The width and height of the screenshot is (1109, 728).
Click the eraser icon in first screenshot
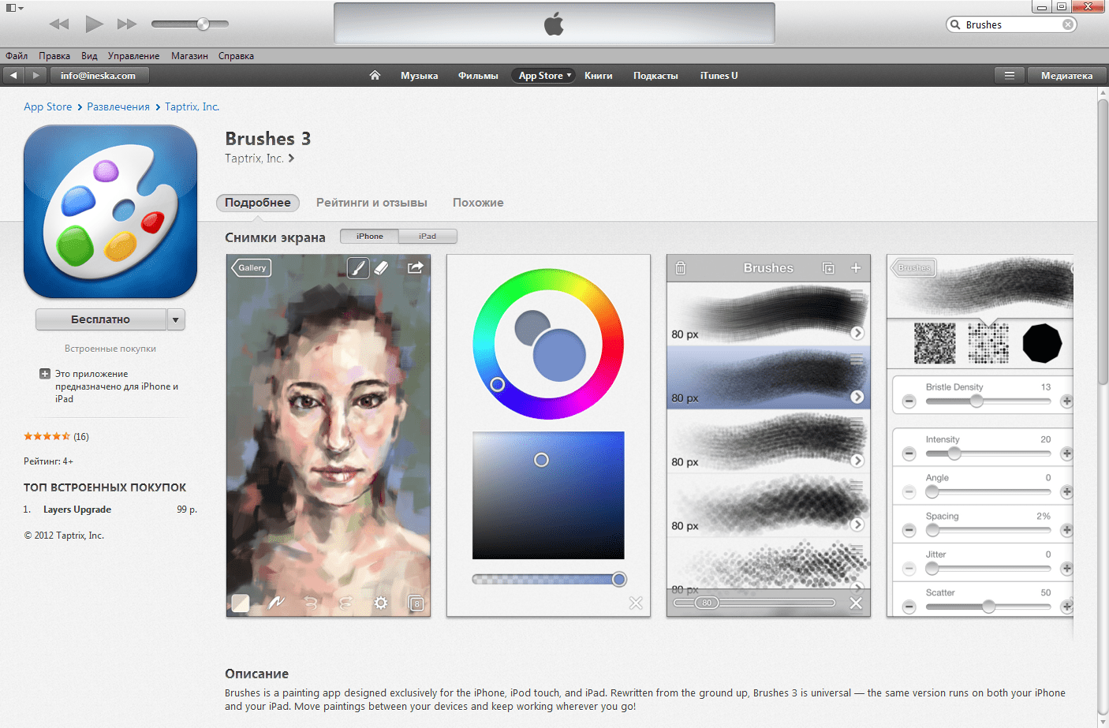382,268
